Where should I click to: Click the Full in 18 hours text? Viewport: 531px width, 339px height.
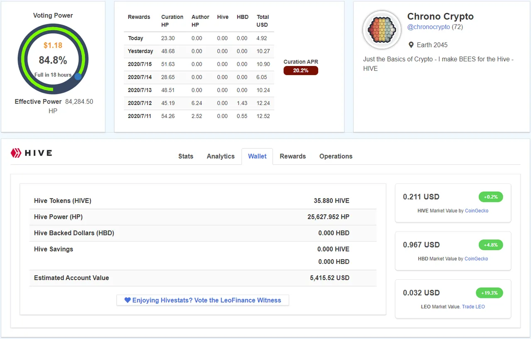click(x=53, y=75)
